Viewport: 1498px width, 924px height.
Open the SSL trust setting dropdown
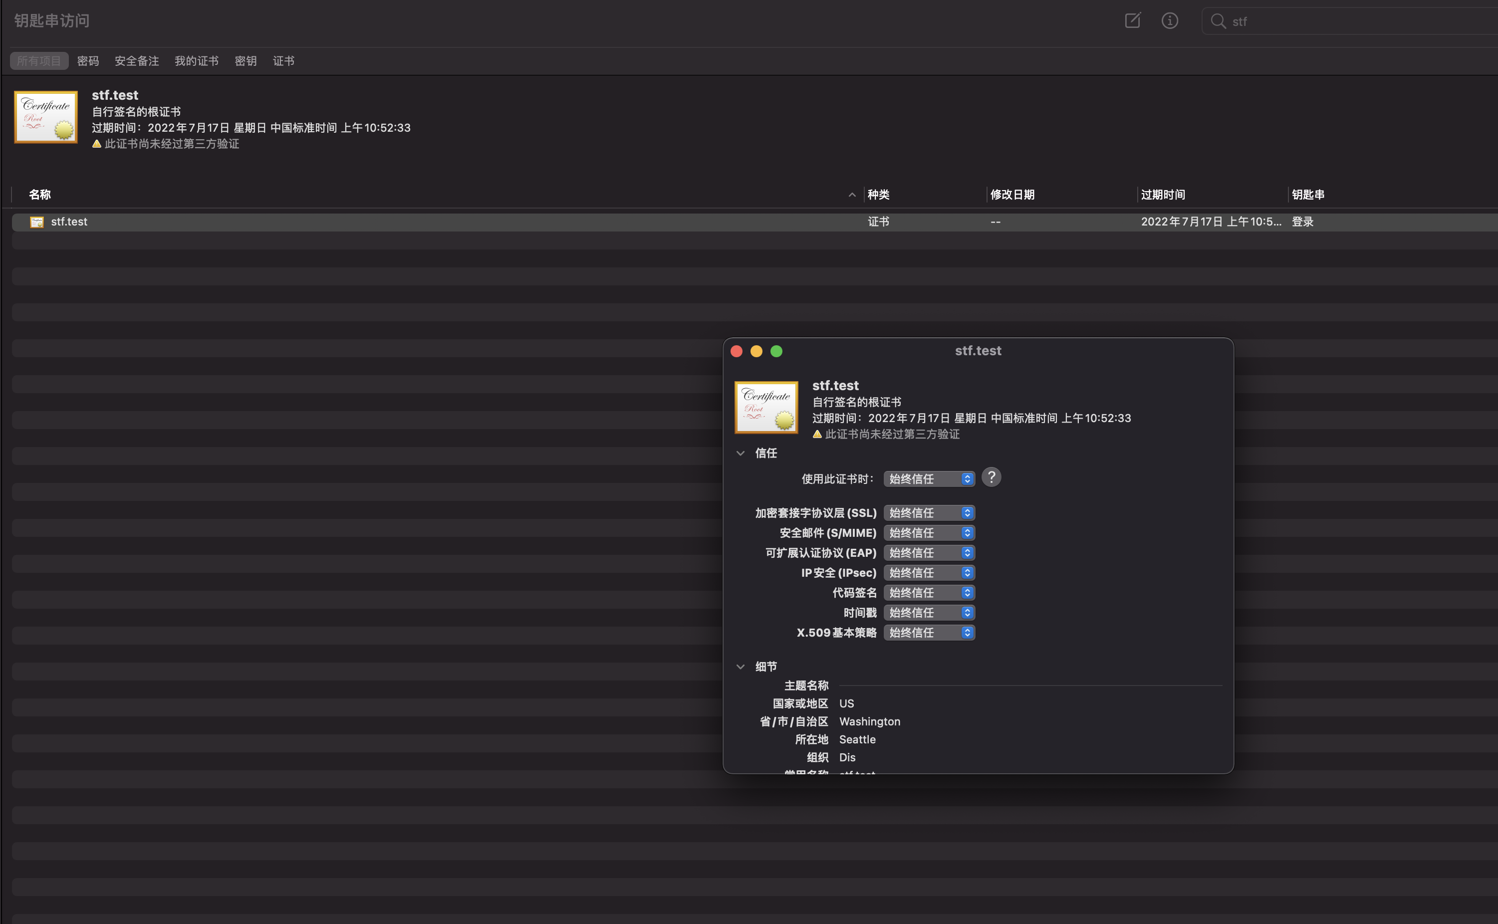click(928, 513)
